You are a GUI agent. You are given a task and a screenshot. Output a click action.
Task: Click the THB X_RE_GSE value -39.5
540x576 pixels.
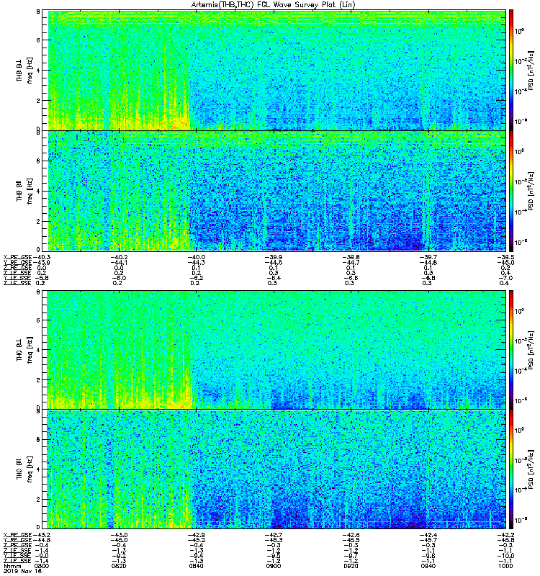[506, 258]
